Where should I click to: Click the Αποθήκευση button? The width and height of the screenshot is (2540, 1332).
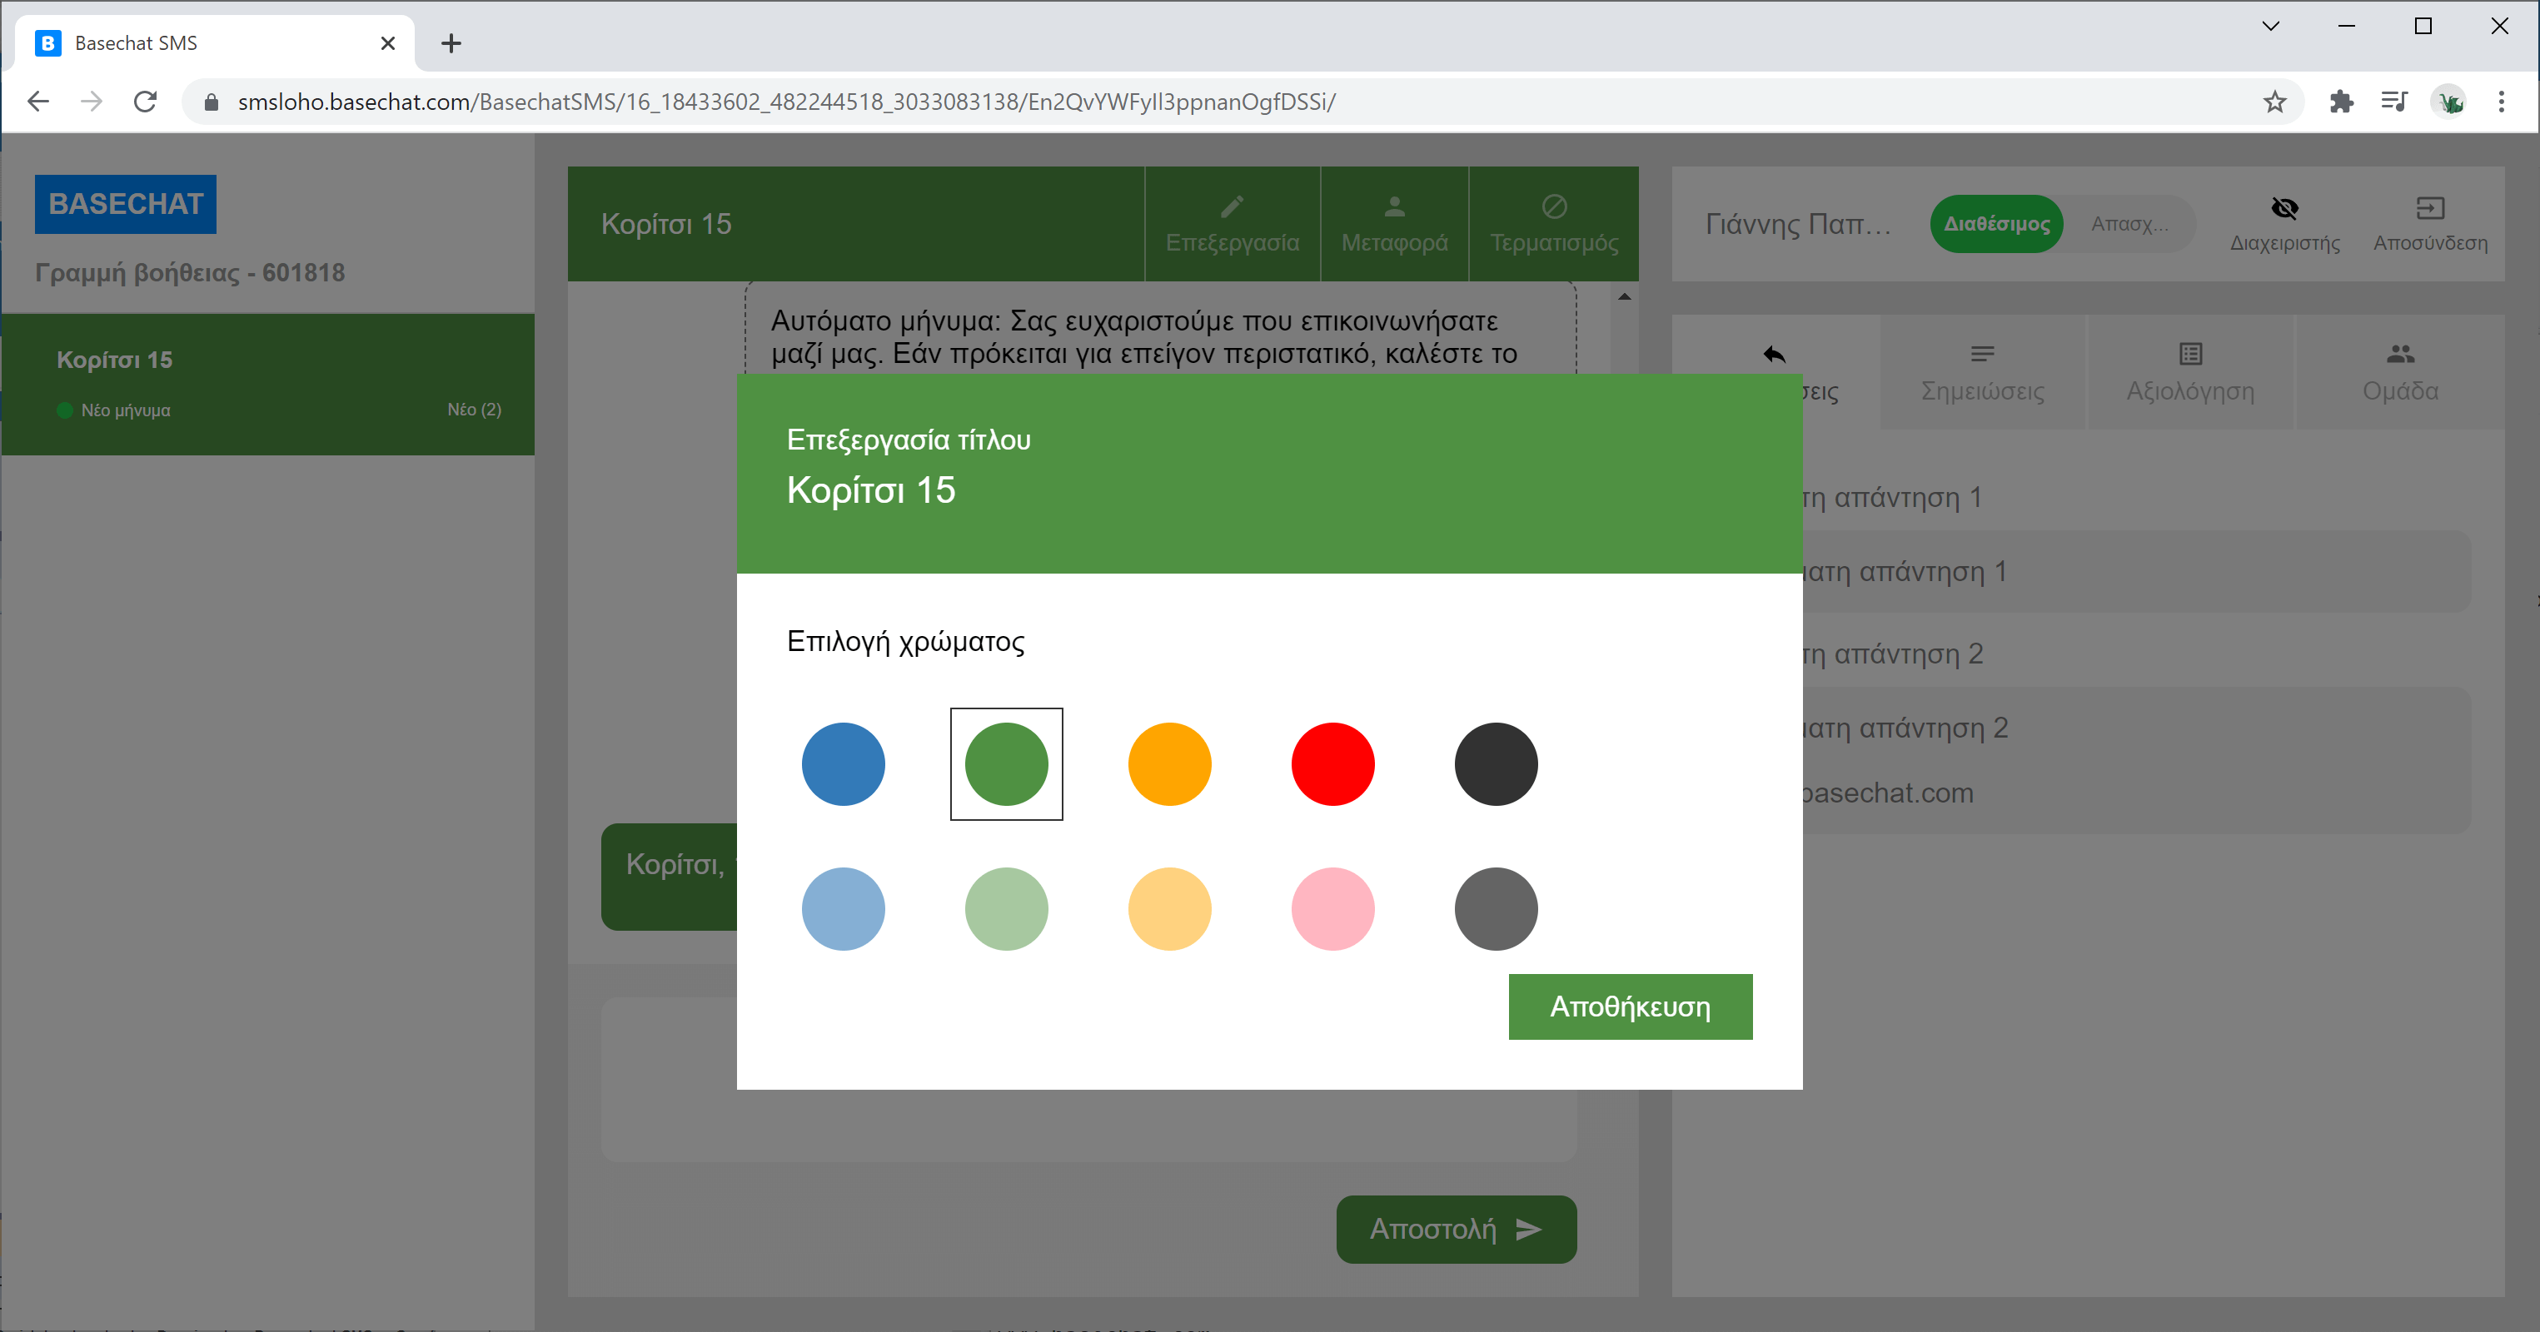[1630, 1006]
